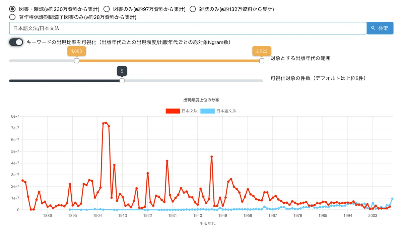Click the blue 日本語文法 legend swatch
This screenshot has width=402, height=227.
click(208, 111)
